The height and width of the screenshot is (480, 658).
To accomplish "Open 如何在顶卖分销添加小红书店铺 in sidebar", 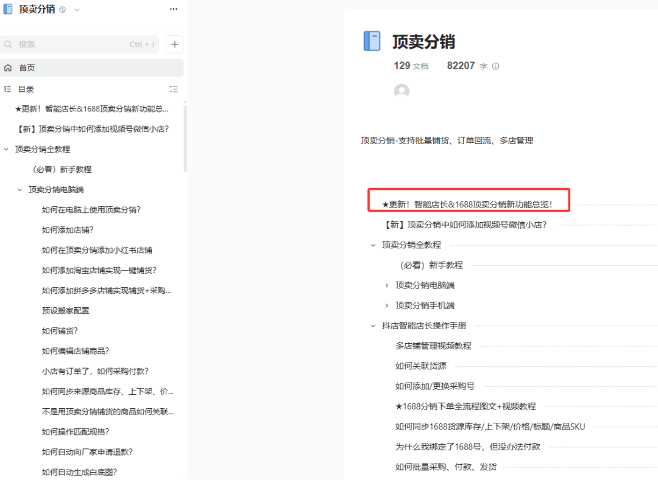I will point(97,250).
